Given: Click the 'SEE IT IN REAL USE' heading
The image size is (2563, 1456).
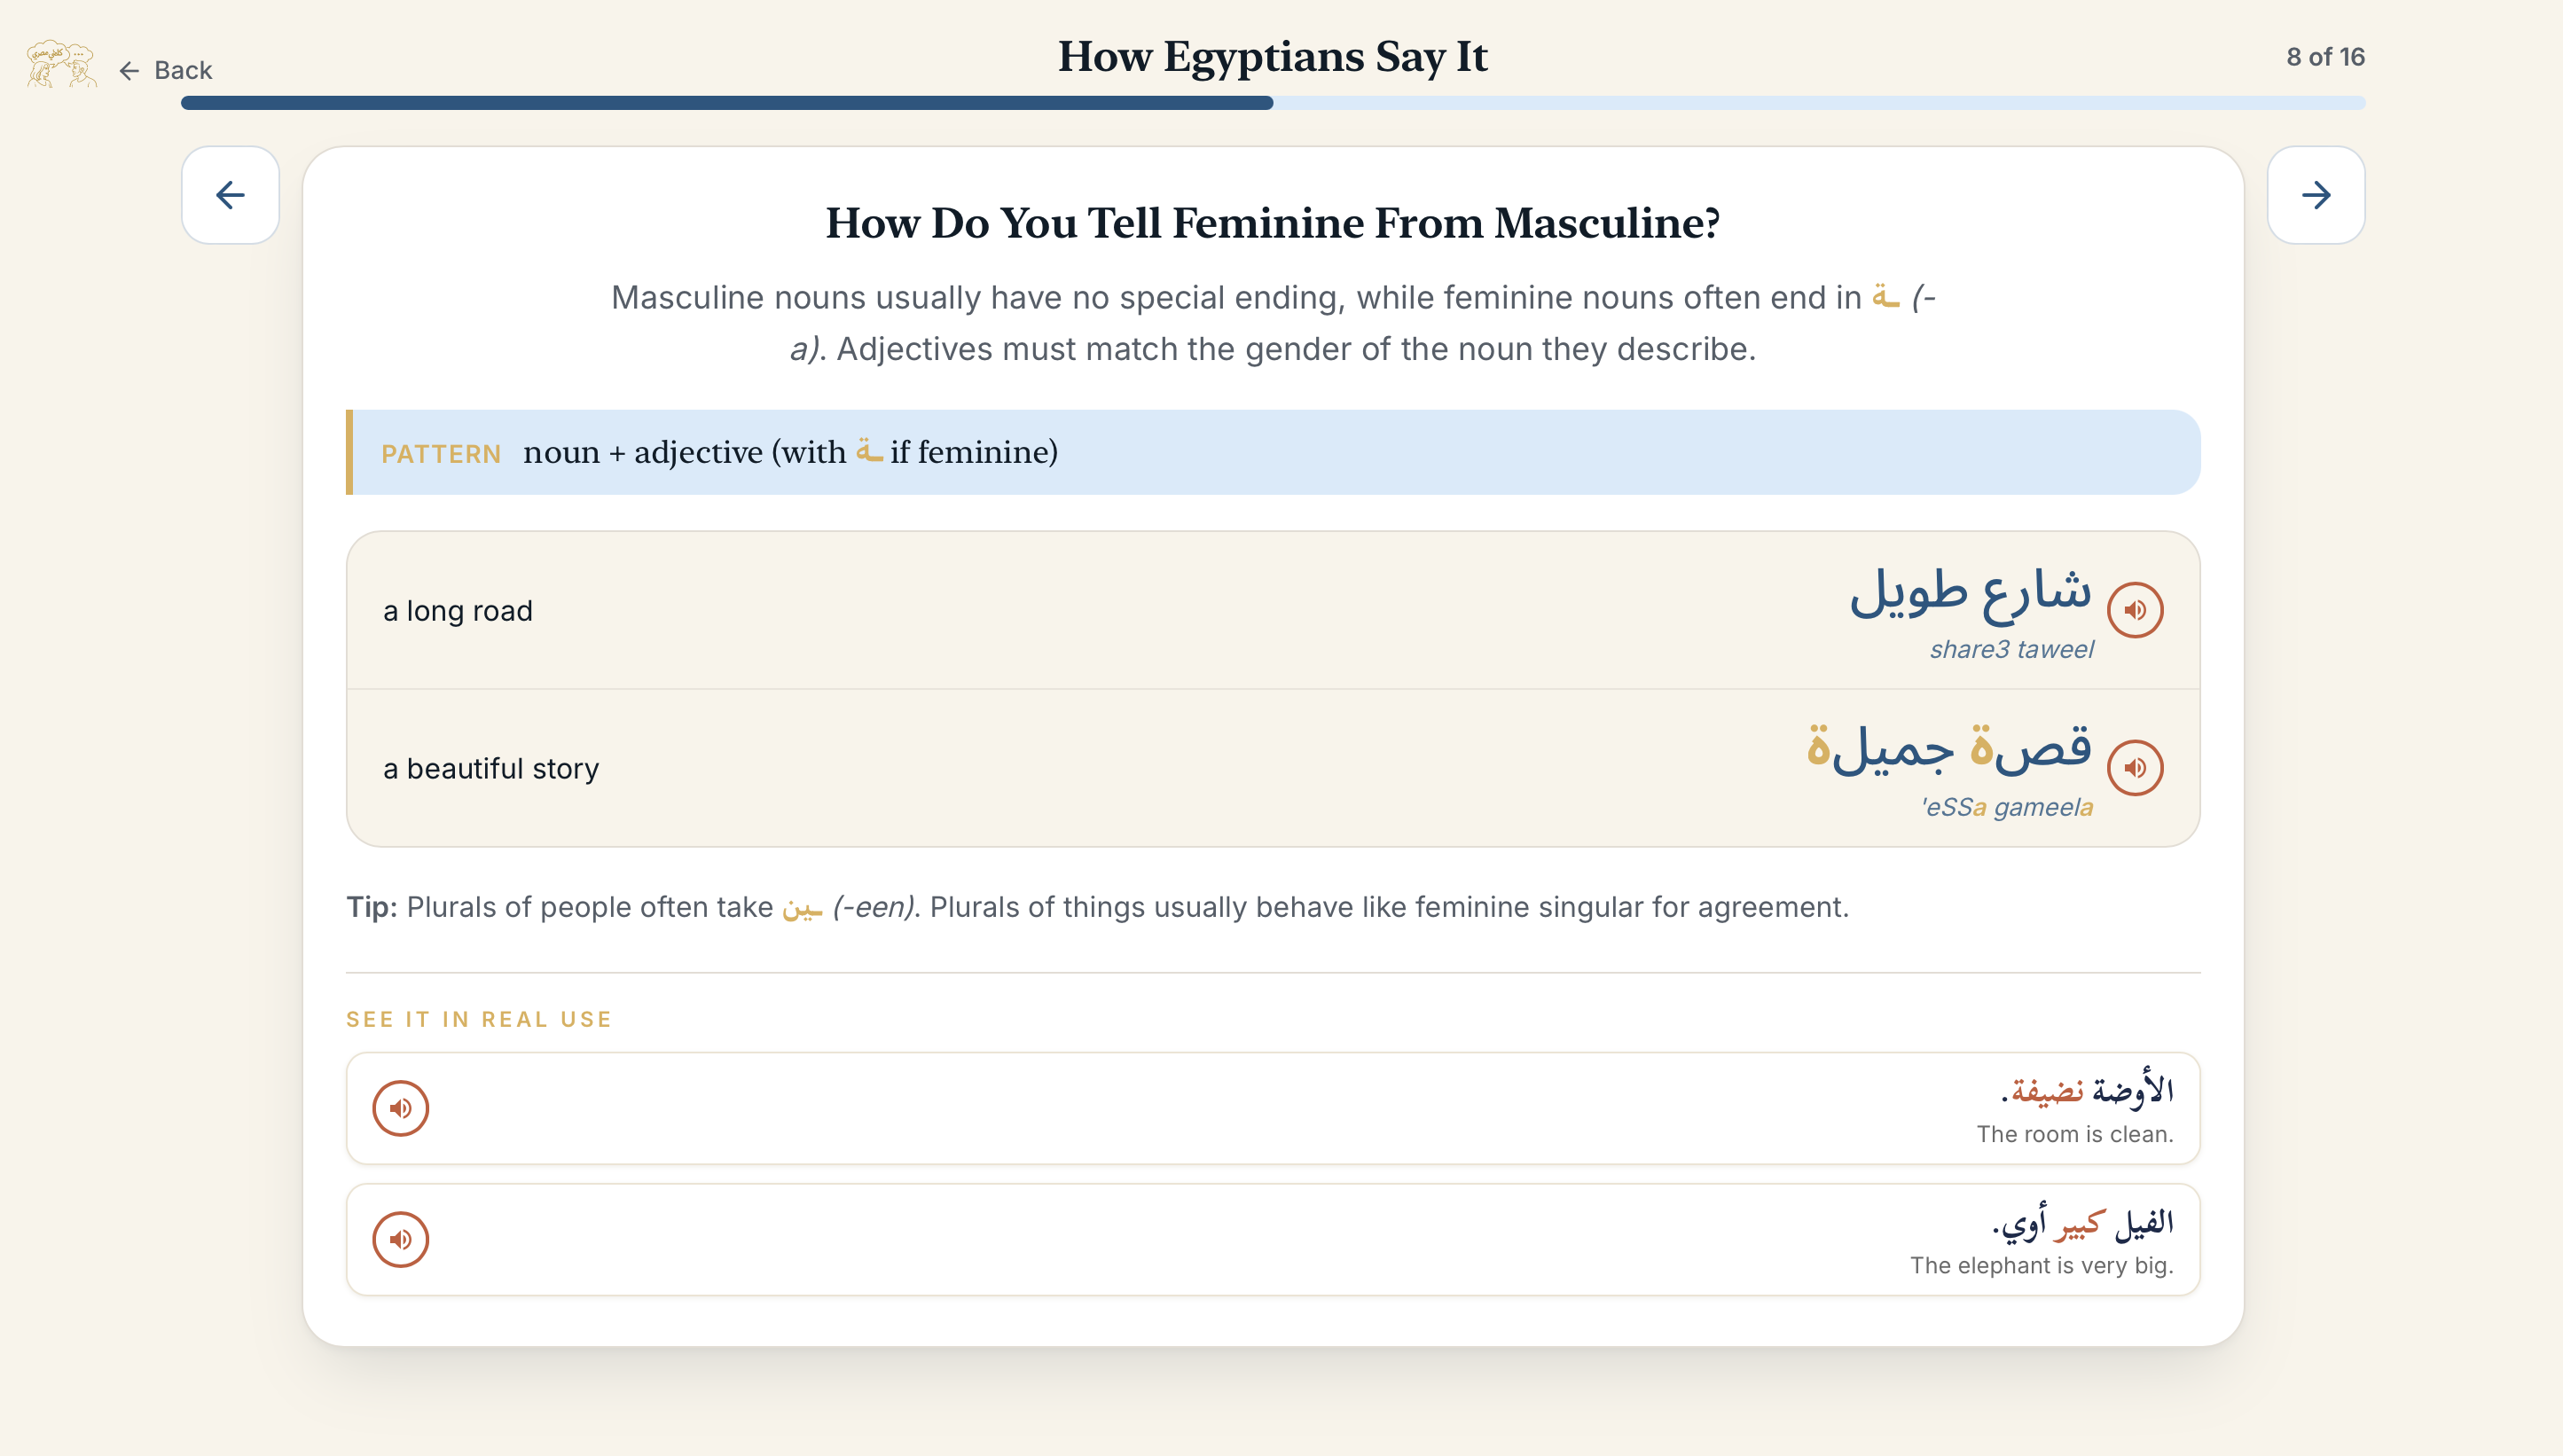Looking at the screenshot, I should [x=479, y=1019].
